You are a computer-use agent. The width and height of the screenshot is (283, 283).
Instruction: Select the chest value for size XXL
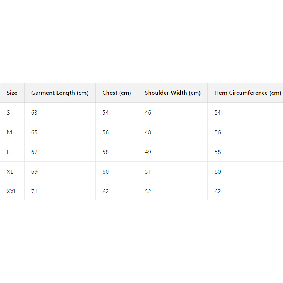[105, 192]
